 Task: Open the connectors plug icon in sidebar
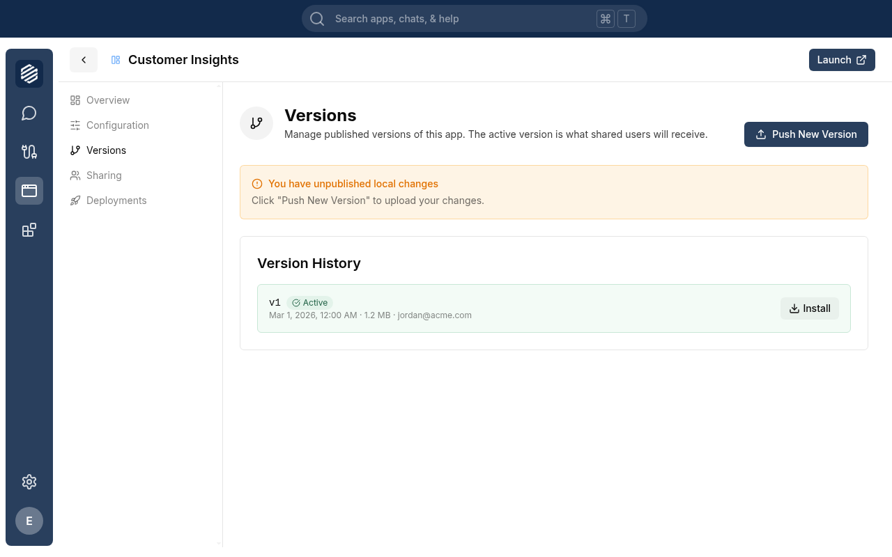tap(29, 152)
